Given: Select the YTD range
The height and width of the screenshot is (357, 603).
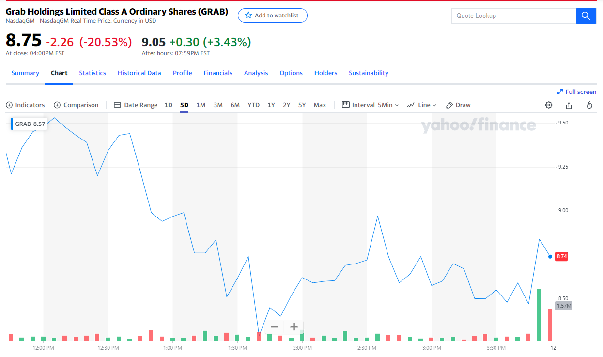Looking at the screenshot, I should click(x=253, y=105).
